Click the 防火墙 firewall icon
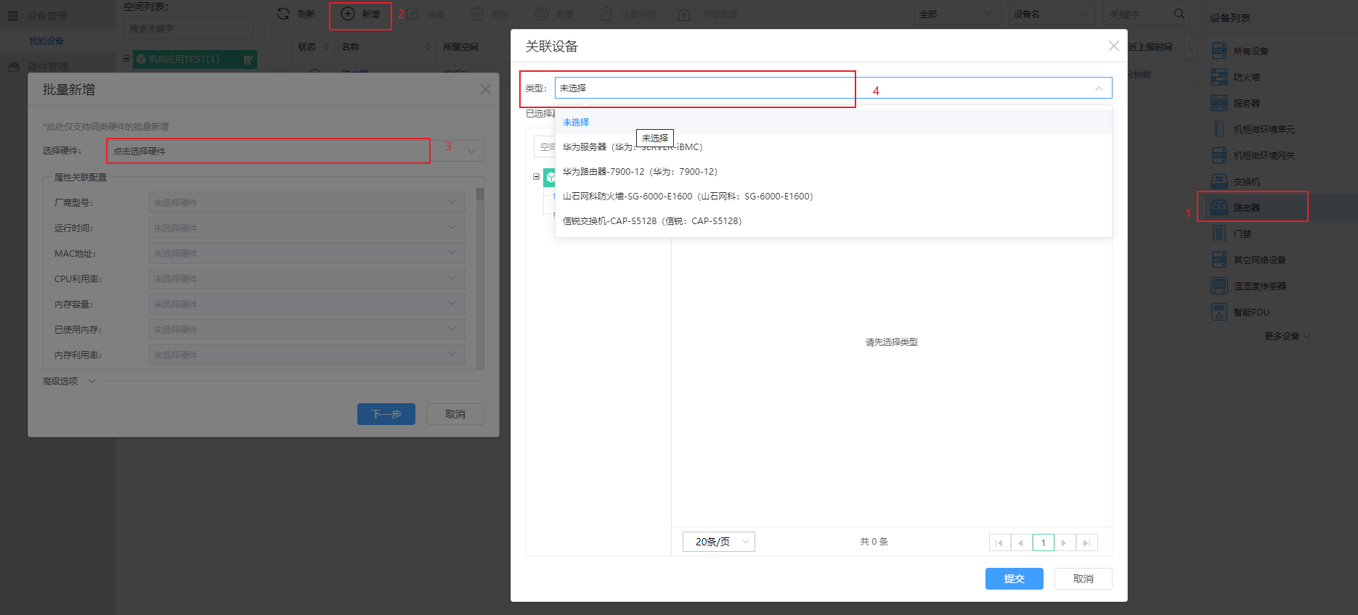This screenshot has width=1358, height=615. (x=1219, y=77)
